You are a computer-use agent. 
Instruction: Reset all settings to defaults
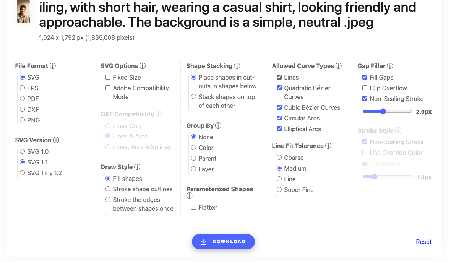[x=423, y=242]
